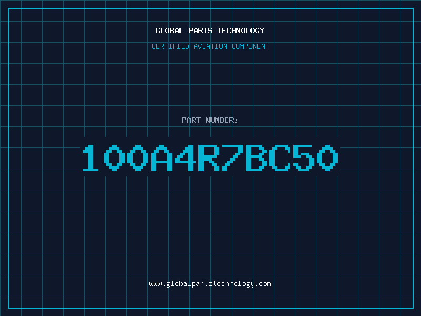Open the www.globalpartstechnology.com link
This screenshot has height=316, width=421.
(x=210, y=284)
